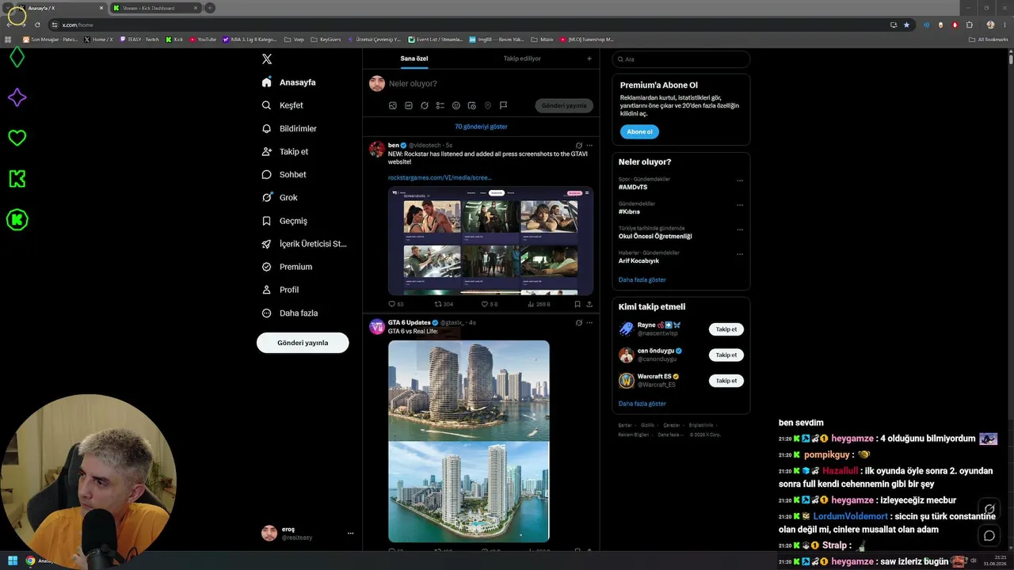The width and height of the screenshot is (1014, 570).
Task: Open more options for #AMDvTS trend
Action: point(740,180)
